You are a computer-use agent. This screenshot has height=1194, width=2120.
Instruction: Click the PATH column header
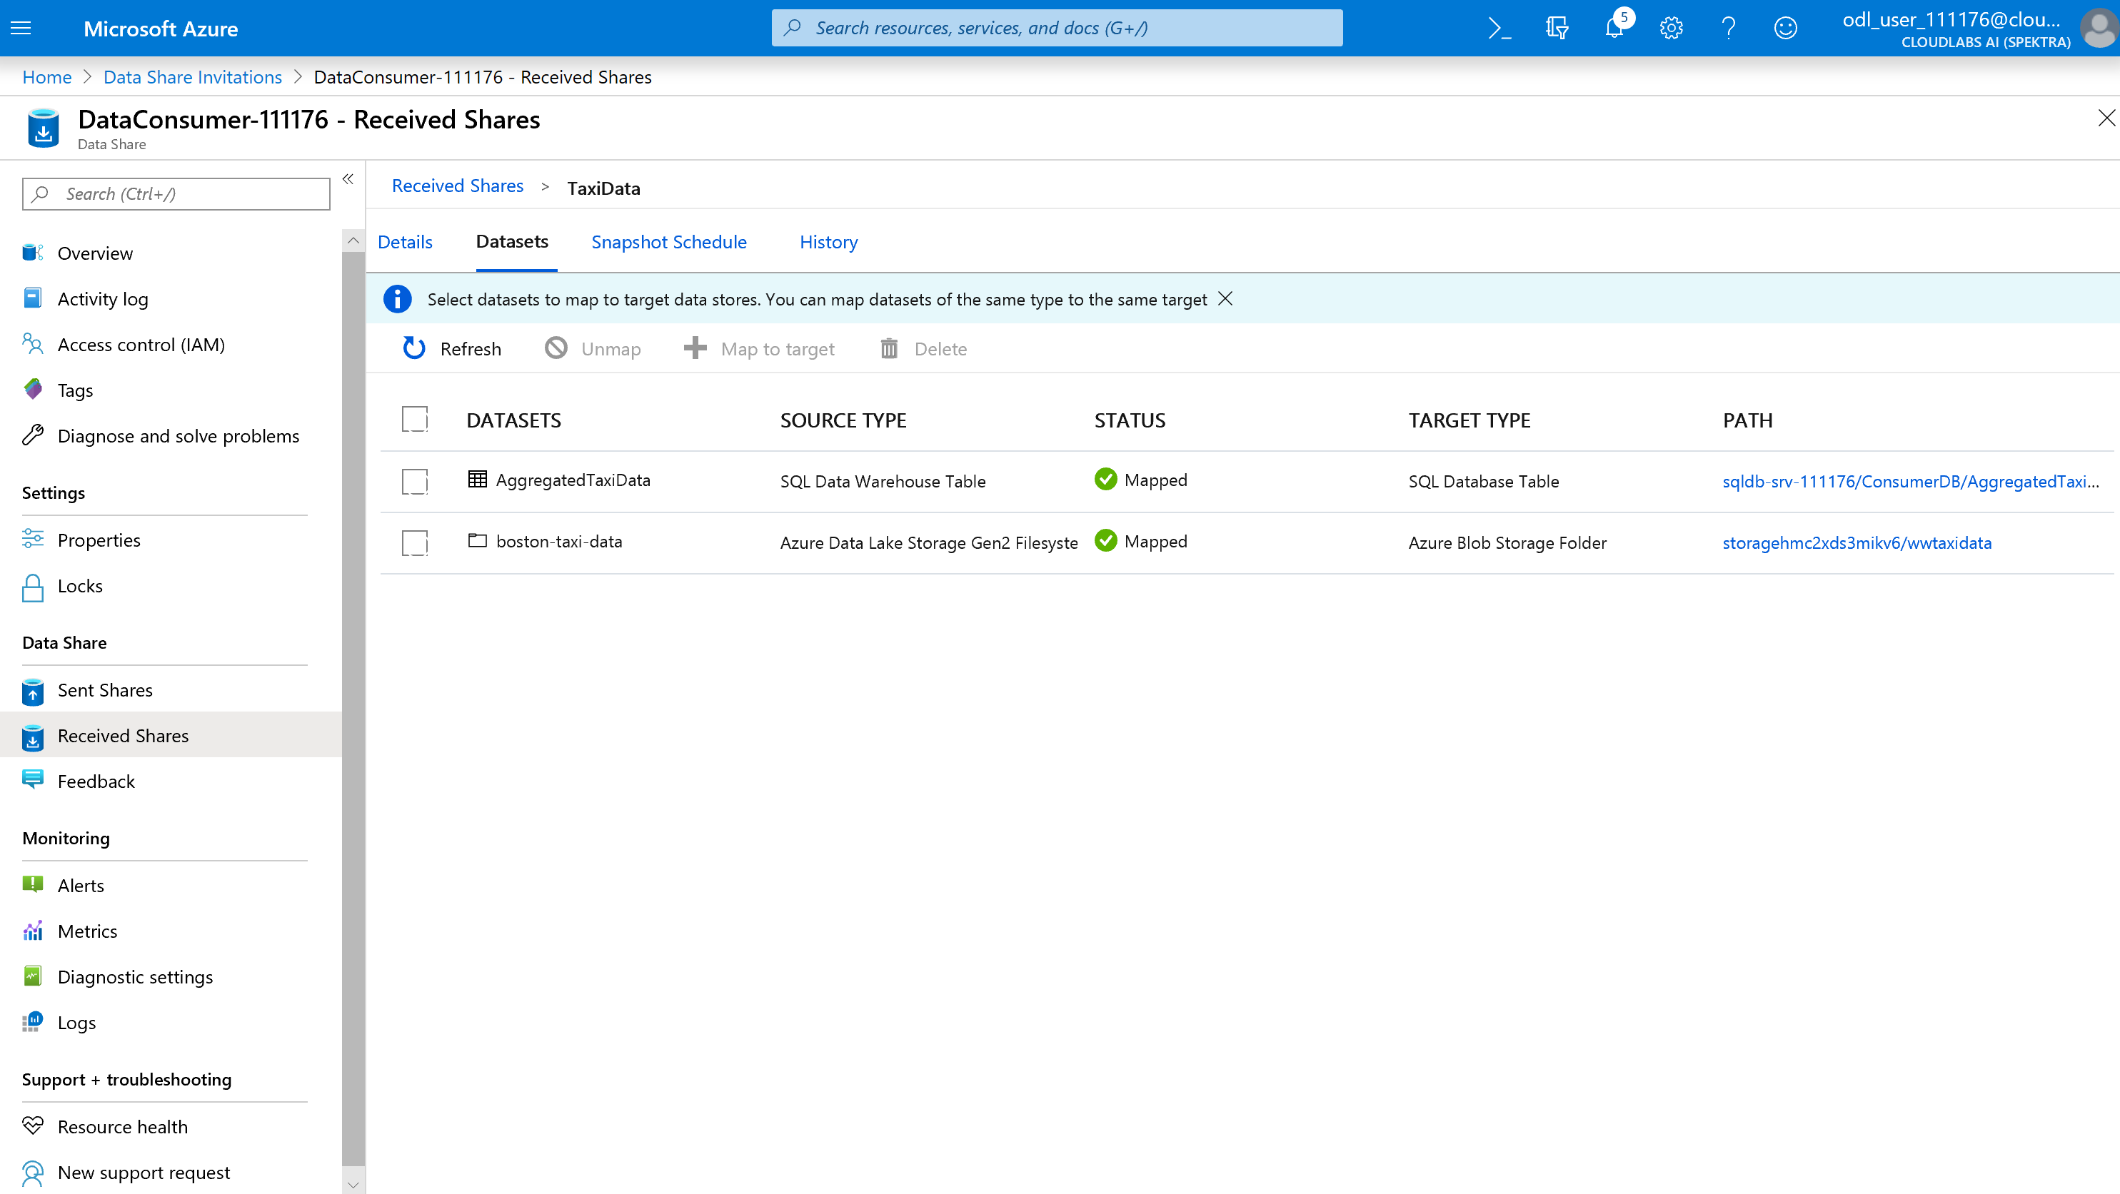[x=1748, y=420]
